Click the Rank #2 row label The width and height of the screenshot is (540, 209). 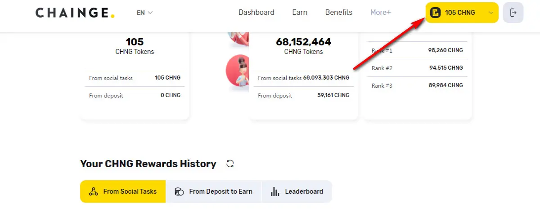pos(382,68)
